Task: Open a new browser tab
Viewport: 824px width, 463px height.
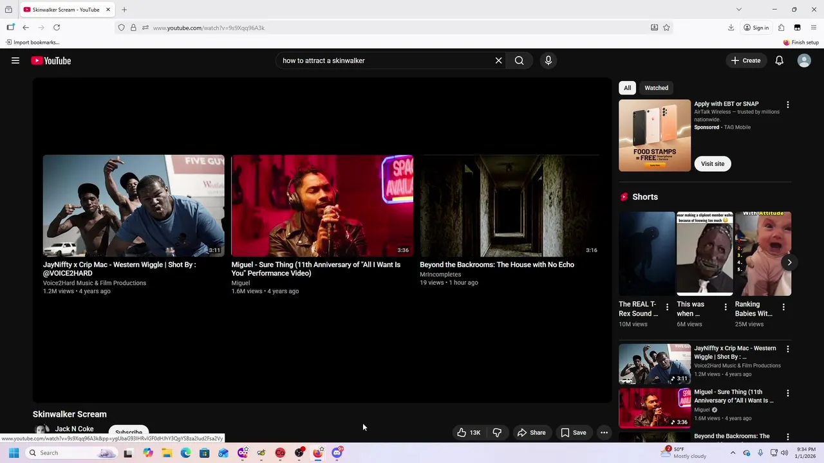Action: (x=124, y=10)
